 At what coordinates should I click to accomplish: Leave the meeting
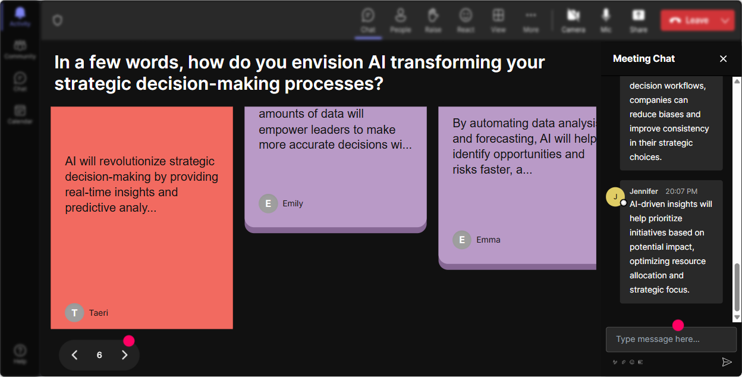(688, 20)
